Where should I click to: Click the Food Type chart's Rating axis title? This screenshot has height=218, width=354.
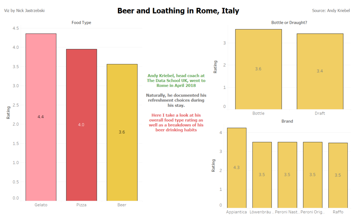point(9,113)
